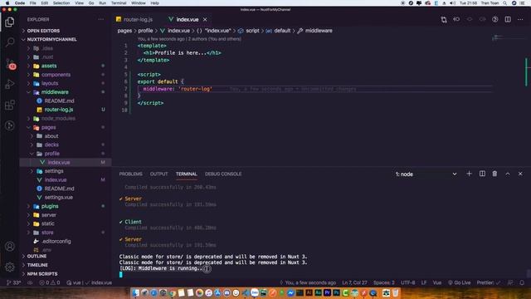Expand the assets folder

tap(49, 66)
